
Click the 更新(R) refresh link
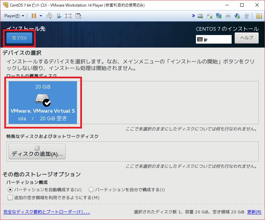point(254,212)
